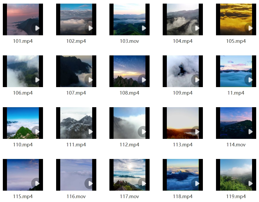Select the file name 115.mp4
259x202 pixels.
[23, 196]
